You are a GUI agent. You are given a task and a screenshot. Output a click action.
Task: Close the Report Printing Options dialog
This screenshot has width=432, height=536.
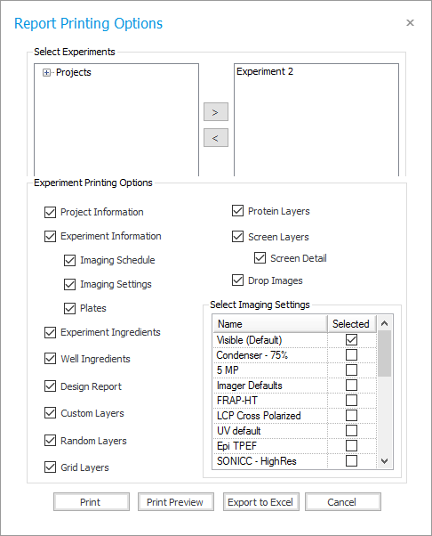tap(410, 22)
